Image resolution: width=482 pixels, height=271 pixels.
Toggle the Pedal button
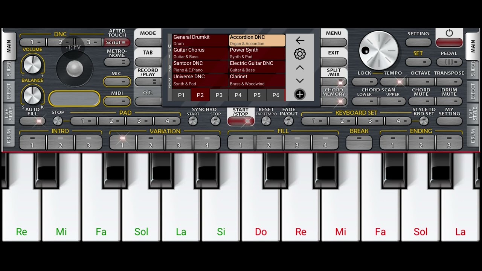pos(449,62)
